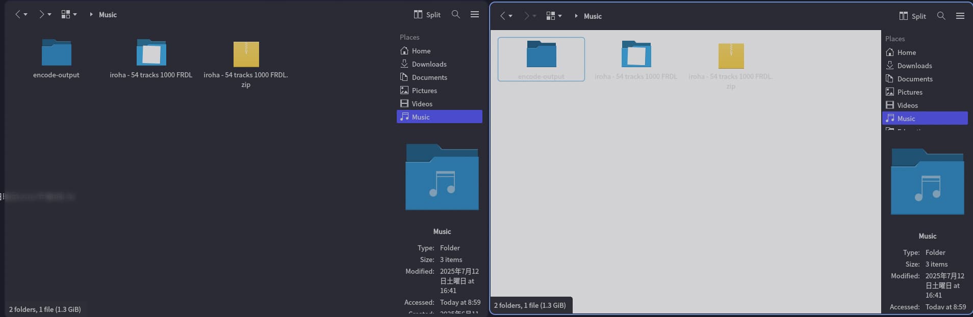This screenshot has height=317, width=973.
Task: Open Downloads in the left window's Places panel
Action: [x=429, y=64]
